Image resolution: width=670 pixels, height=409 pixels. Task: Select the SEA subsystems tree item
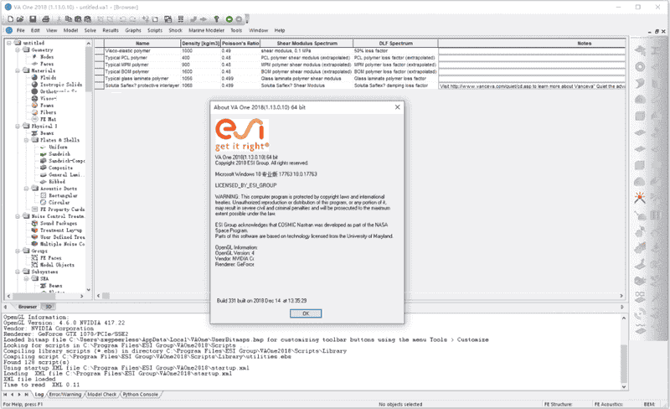[x=44, y=278]
